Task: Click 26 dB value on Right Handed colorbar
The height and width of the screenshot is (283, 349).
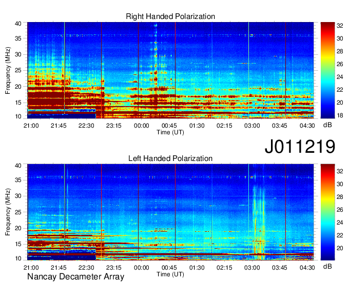Action: tap(340, 64)
